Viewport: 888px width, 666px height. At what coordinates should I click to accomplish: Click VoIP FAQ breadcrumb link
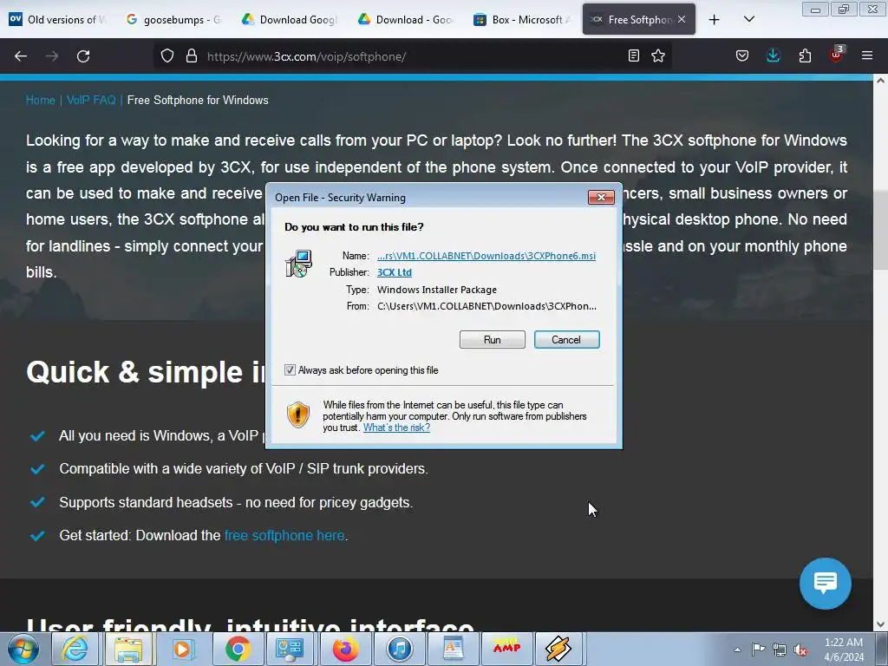[91, 101]
